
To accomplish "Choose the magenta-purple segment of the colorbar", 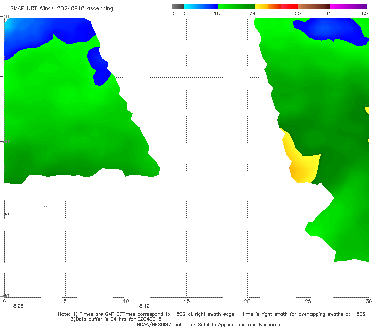I will (x=349, y=6).
